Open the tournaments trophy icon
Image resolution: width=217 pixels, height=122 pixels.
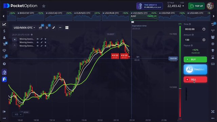(213, 50)
